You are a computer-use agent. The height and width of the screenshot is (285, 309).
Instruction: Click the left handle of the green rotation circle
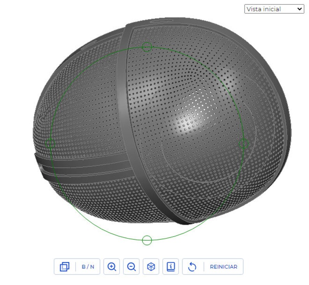tap(50, 143)
